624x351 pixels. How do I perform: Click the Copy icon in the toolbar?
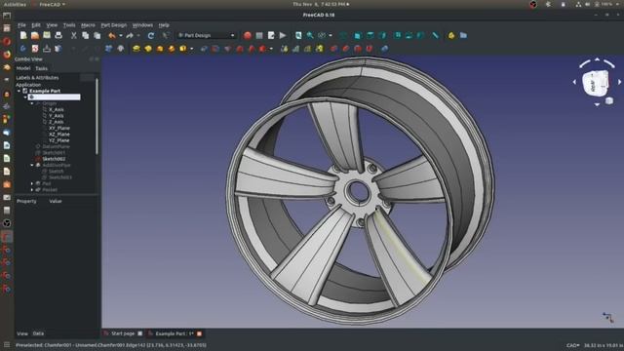tap(85, 35)
